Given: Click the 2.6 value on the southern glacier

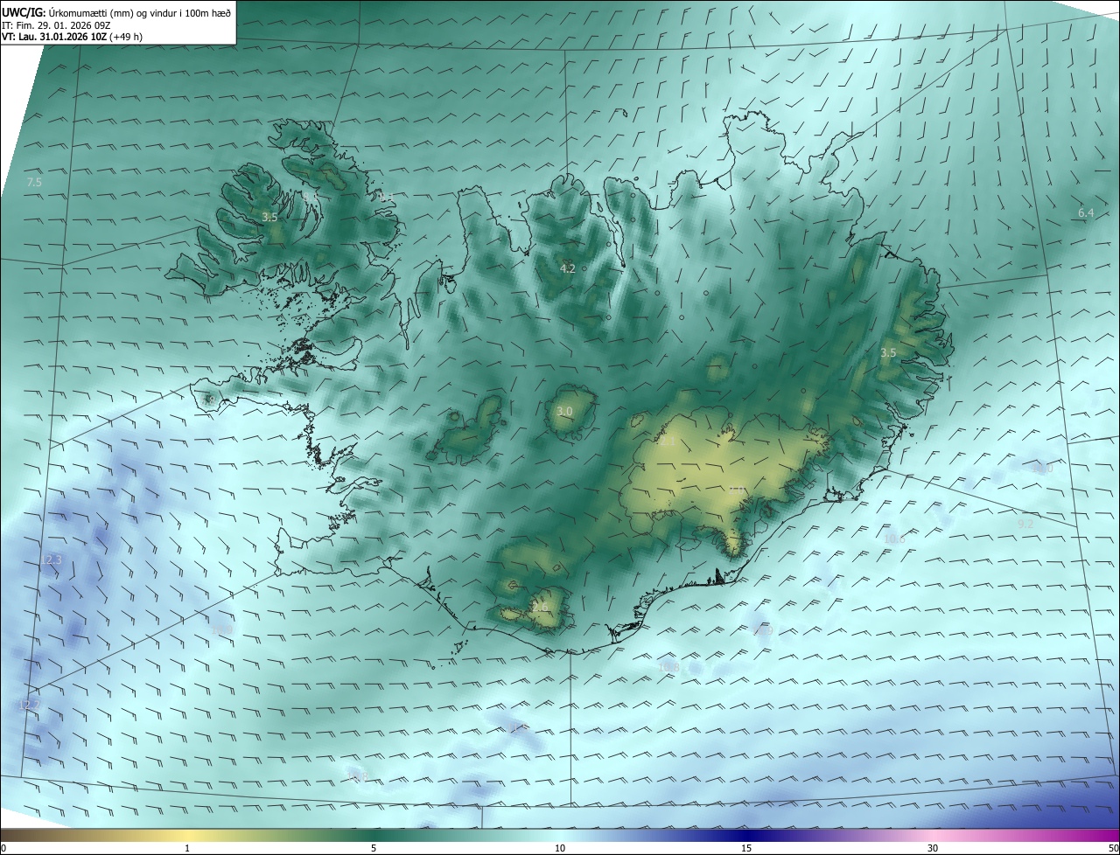Looking at the screenshot, I should point(540,607).
